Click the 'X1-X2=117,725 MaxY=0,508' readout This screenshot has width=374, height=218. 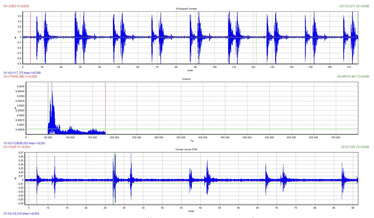pyautogui.click(x=22, y=73)
